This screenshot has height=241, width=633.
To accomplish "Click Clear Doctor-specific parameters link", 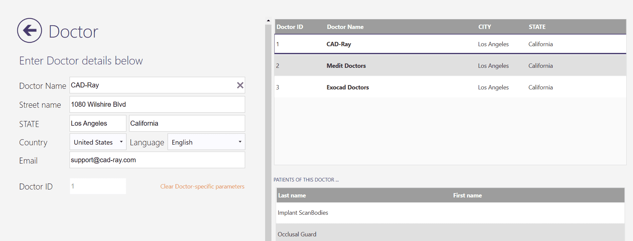I will click(x=202, y=186).
